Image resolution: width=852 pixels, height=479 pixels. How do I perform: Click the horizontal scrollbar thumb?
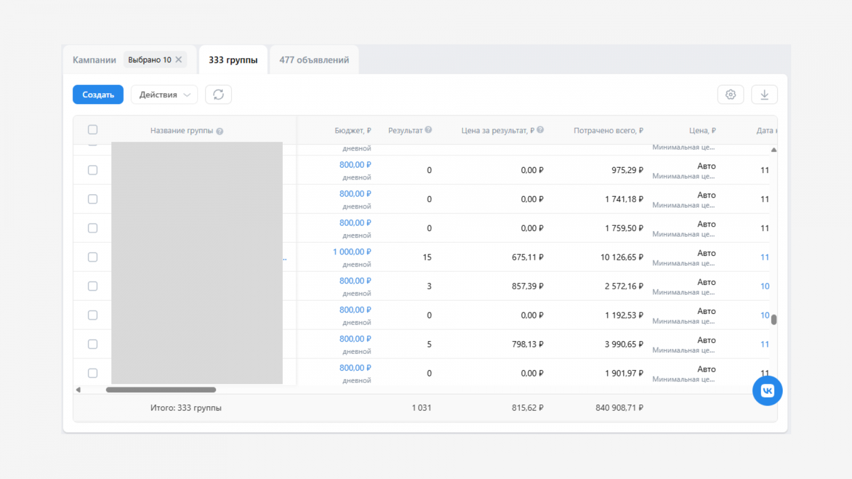point(161,390)
